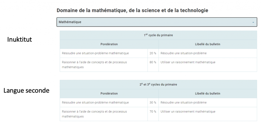
Task: Click the 70 % weighting cell
Action: click(153, 112)
